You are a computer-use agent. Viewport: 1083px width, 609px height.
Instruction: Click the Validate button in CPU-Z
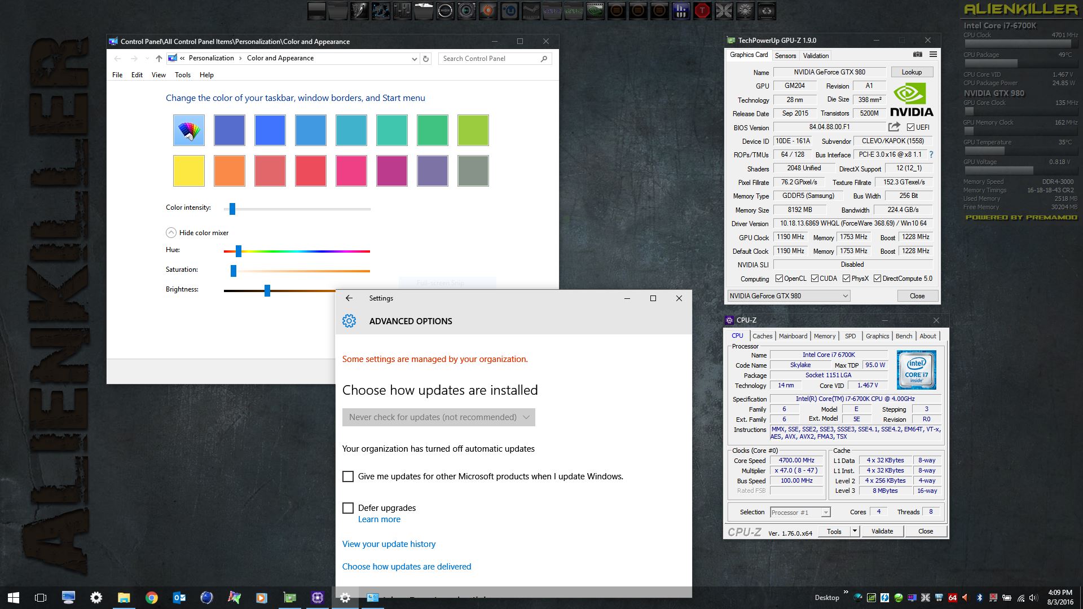coord(882,531)
